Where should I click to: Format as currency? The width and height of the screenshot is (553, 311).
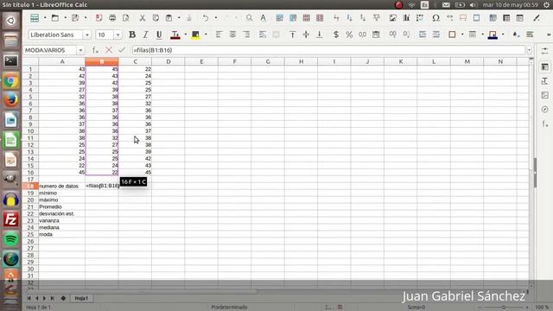coord(336,35)
